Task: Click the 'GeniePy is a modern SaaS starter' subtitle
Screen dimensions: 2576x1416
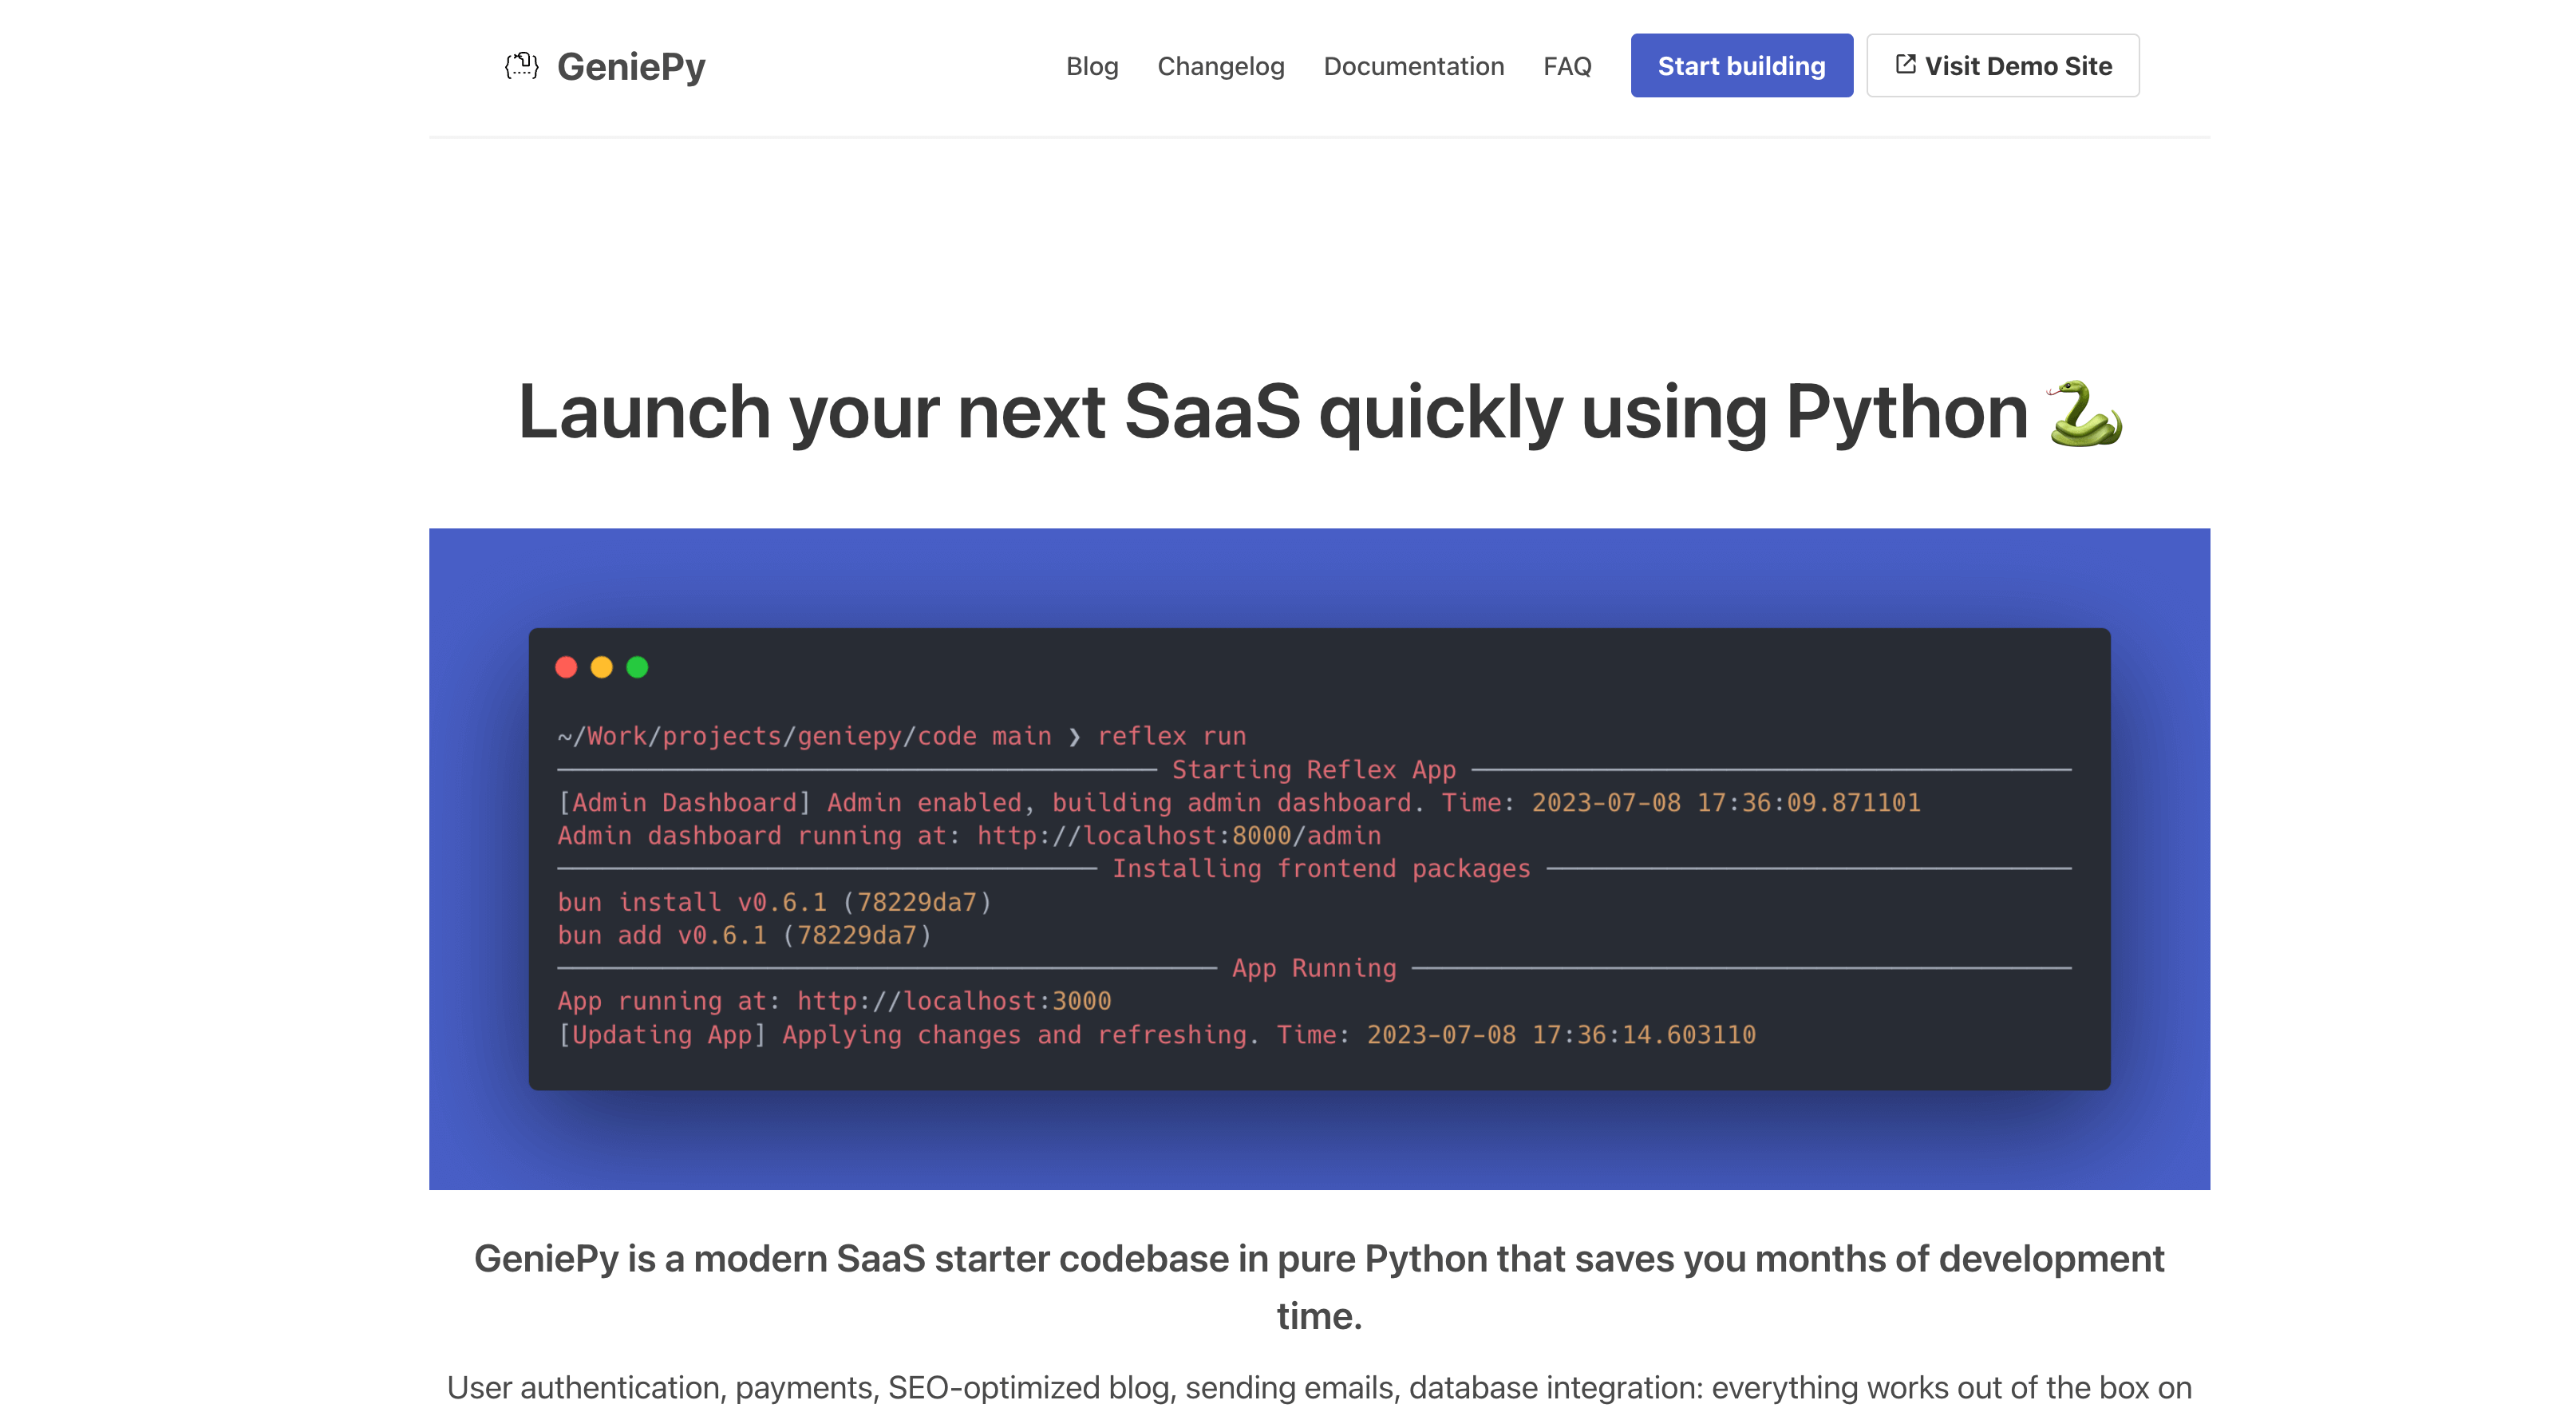Action: 1318,1258
